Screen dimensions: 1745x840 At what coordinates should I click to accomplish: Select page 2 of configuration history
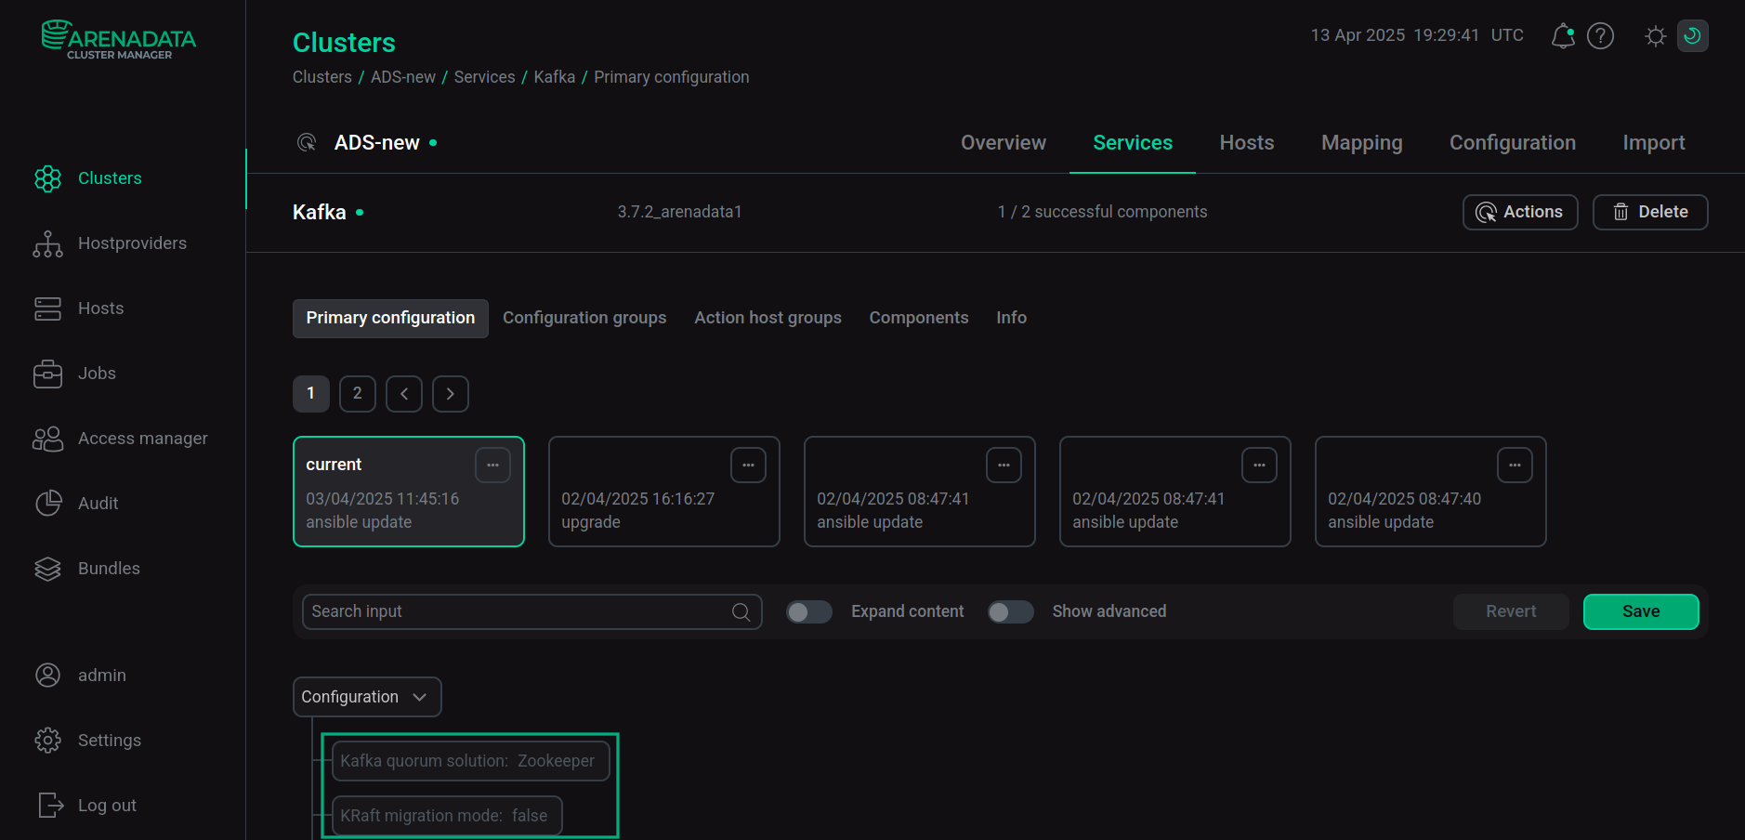click(x=358, y=394)
